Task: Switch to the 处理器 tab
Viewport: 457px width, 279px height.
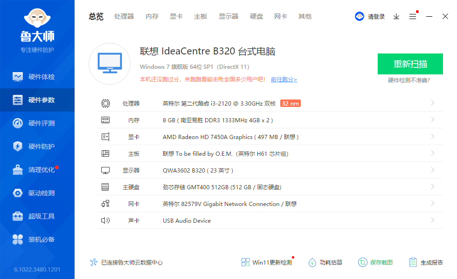Action: (124, 17)
